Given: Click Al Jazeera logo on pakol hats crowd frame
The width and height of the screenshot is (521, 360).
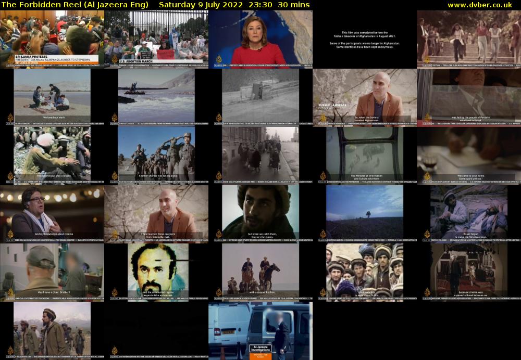Looking at the screenshot, I should [x=323, y=292].
